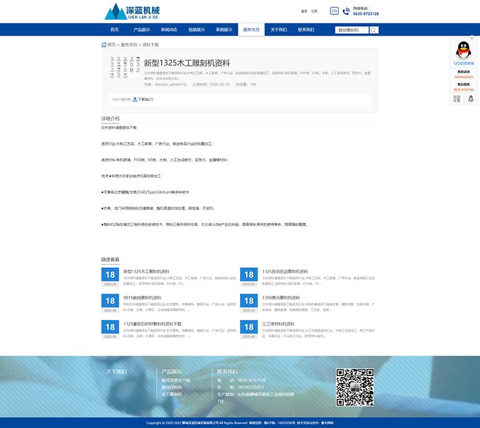480x428 pixels.
Task: Select the 联系我们 navigation item
Action: point(306,30)
